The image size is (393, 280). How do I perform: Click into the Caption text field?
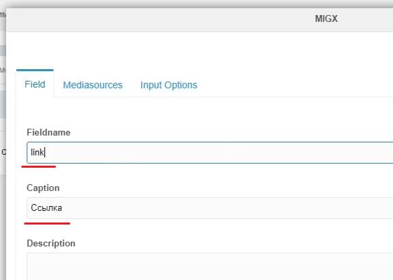click(x=210, y=208)
